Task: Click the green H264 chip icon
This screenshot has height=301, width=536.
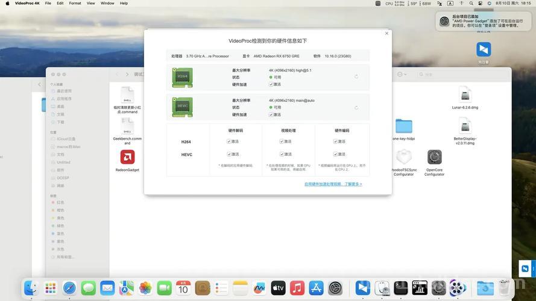Action: pyautogui.click(x=182, y=78)
